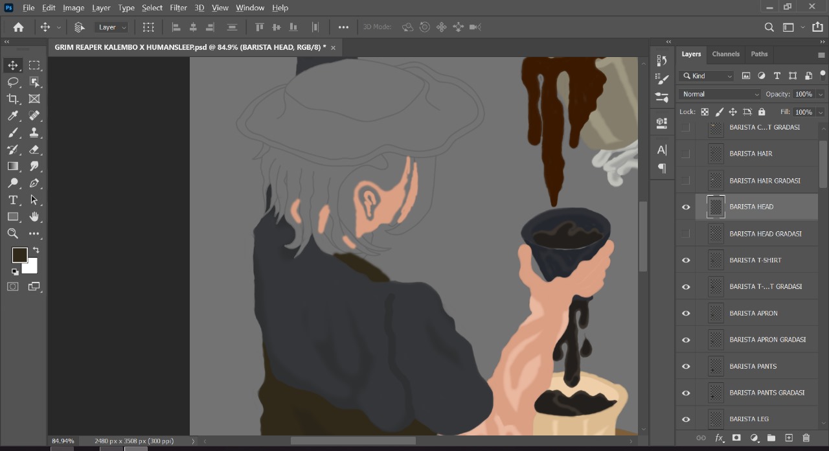This screenshot has width=829, height=451.
Task: Hide the BARISTA APRON GRADASI layer
Action: pos(686,340)
